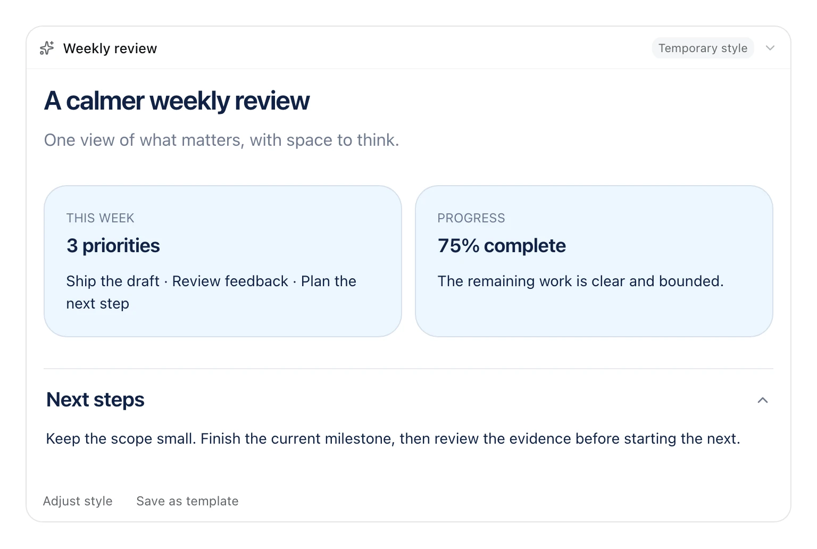Click the THIS WEEK label

click(101, 218)
